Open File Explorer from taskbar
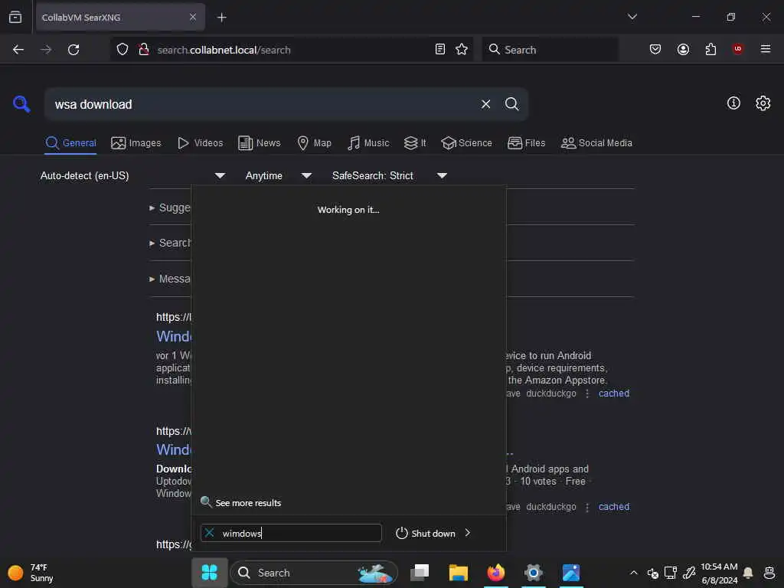Viewport: 784px width, 588px height. [458, 573]
